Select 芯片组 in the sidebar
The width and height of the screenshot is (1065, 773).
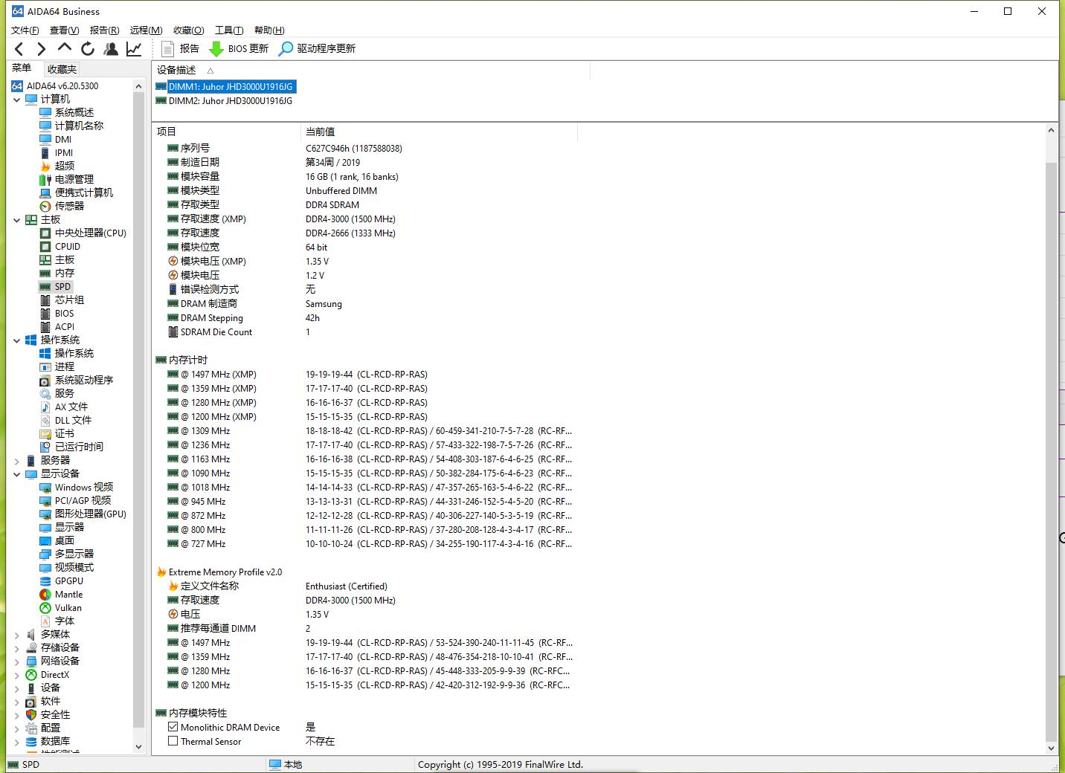click(69, 300)
